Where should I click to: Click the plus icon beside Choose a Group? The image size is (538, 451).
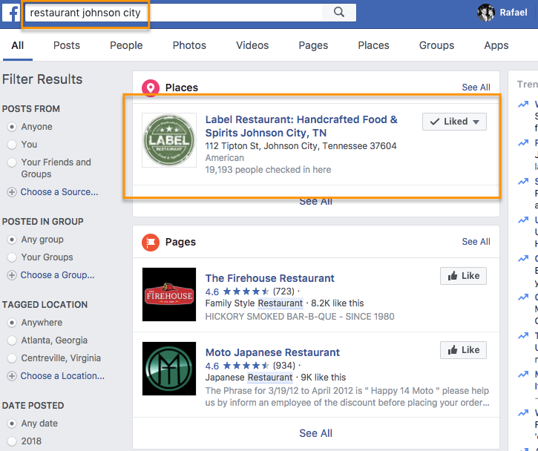pyautogui.click(x=12, y=275)
